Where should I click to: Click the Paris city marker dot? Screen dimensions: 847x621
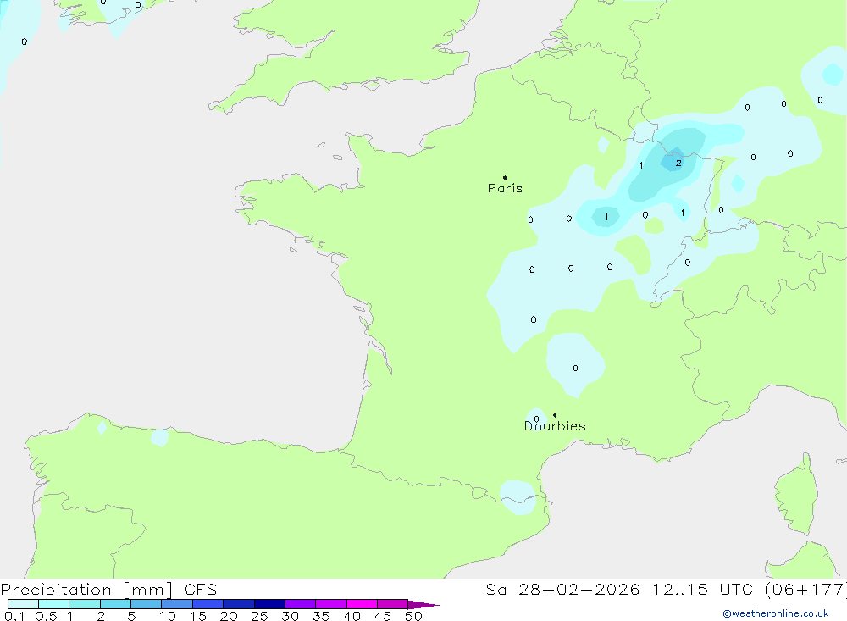(505, 178)
